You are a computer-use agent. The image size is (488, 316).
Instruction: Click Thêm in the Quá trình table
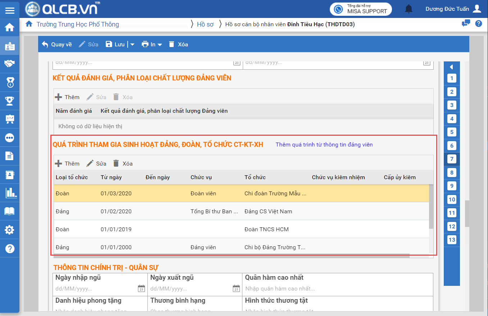click(67, 164)
